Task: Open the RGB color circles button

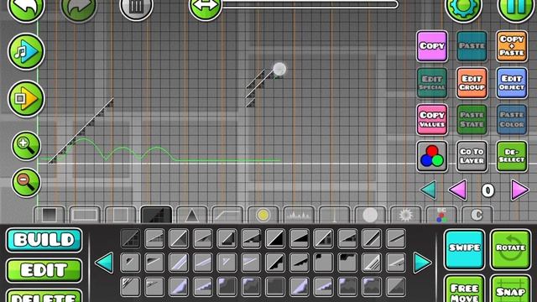Action: click(x=432, y=157)
